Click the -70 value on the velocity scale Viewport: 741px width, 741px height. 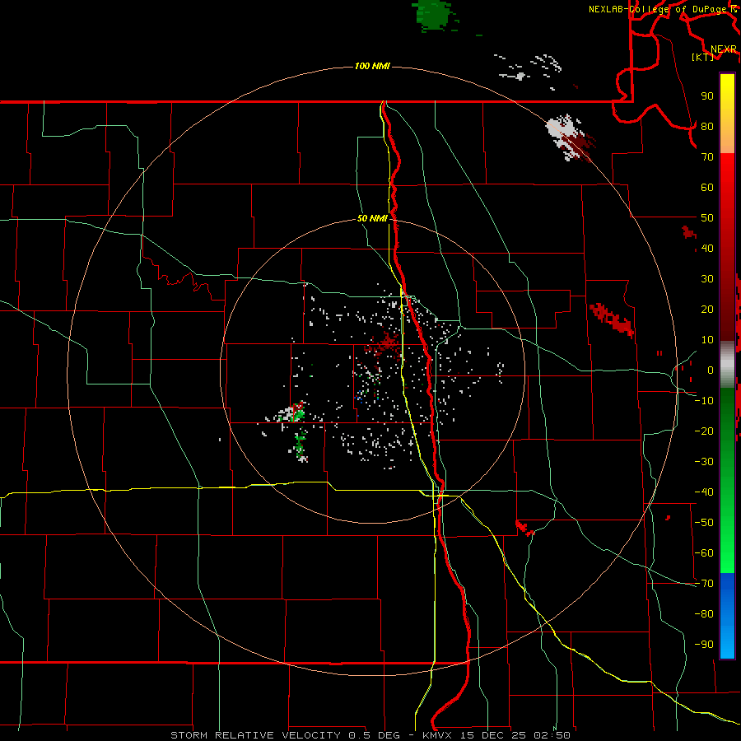704,584
